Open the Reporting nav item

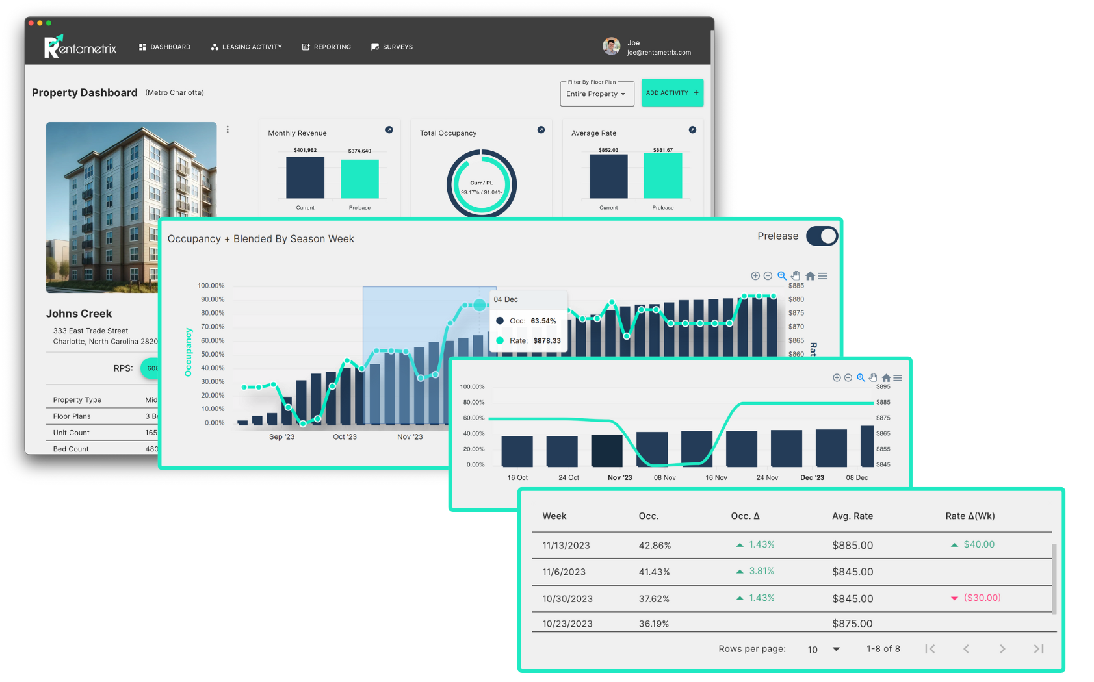click(326, 47)
